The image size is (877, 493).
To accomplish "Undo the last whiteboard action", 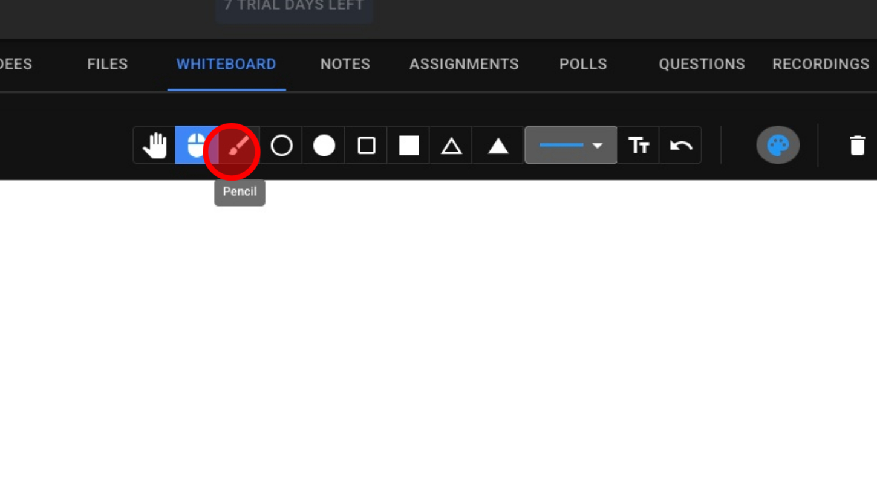I will point(681,146).
